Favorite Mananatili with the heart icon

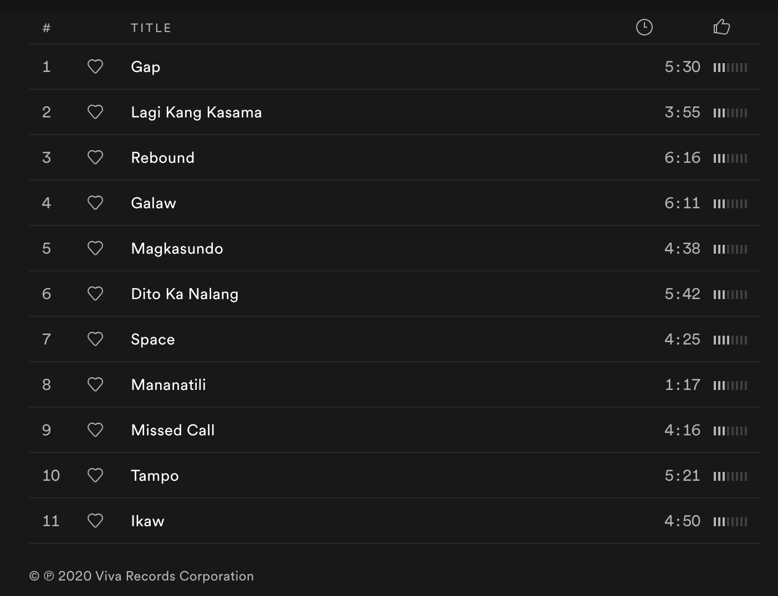pos(95,384)
